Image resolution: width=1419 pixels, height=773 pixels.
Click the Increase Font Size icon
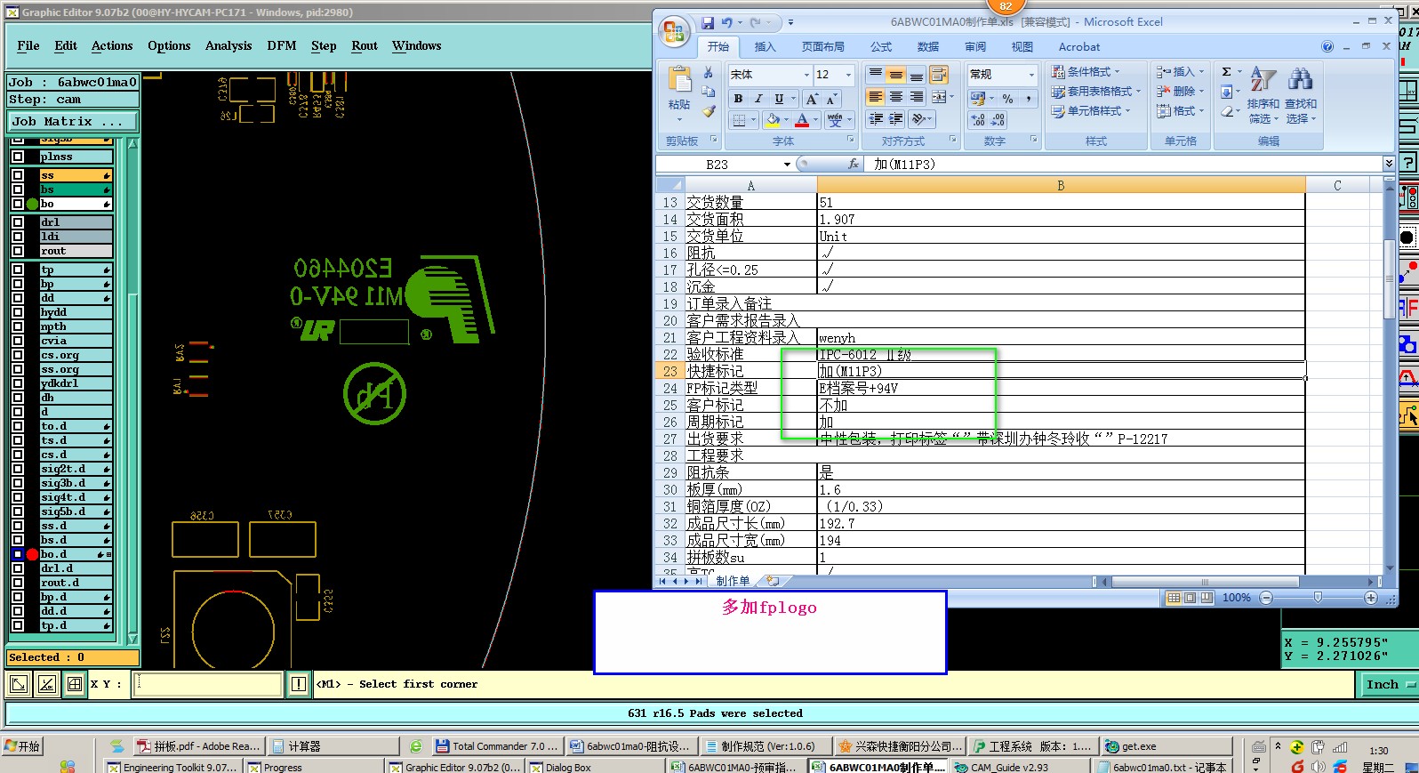[x=812, y=99]
